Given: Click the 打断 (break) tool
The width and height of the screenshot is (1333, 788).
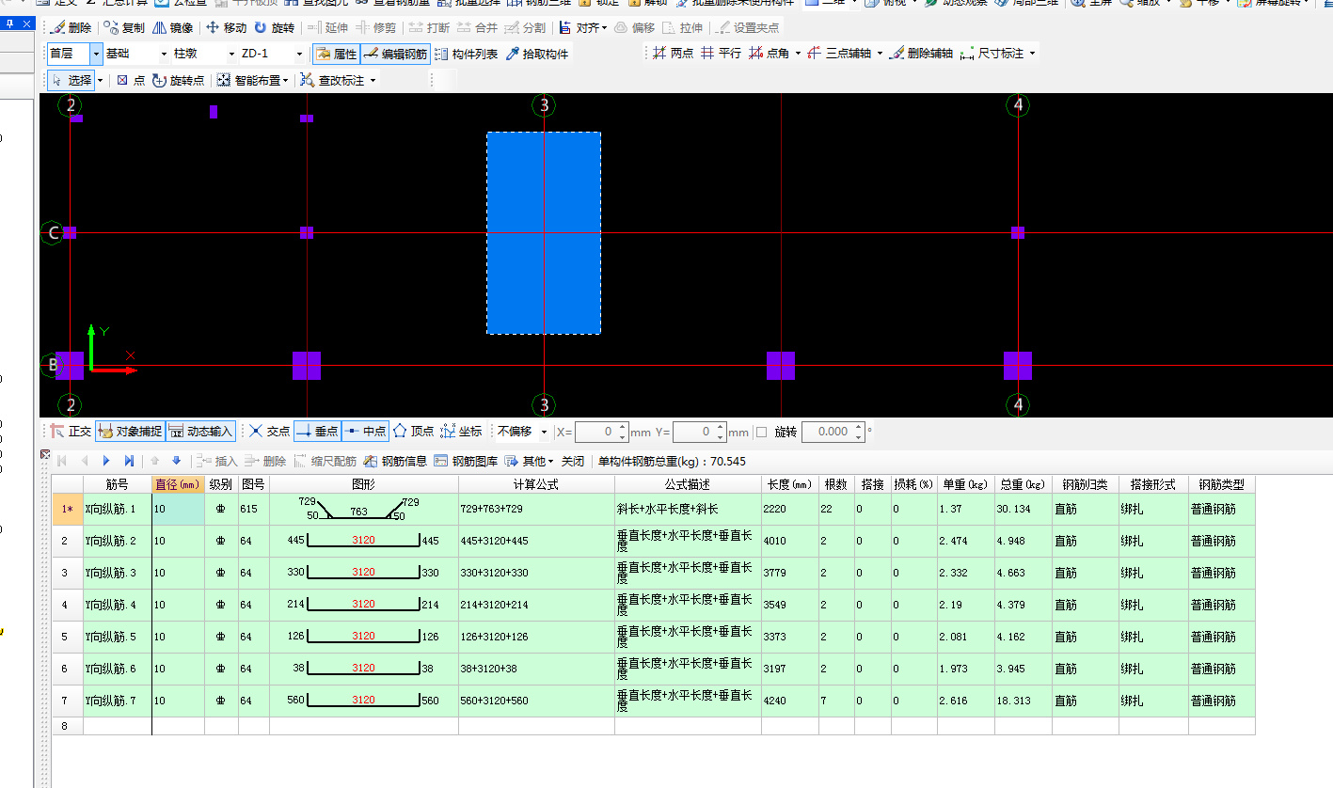Looking at the screenshot, I should click(x=429, y=28).
